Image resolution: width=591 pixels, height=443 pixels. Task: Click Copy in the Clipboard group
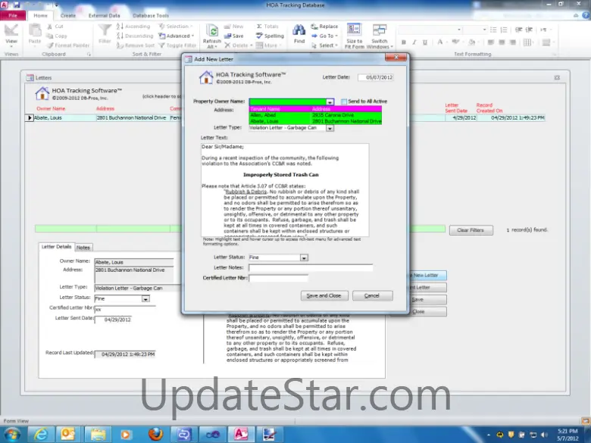tap(57, 36)
